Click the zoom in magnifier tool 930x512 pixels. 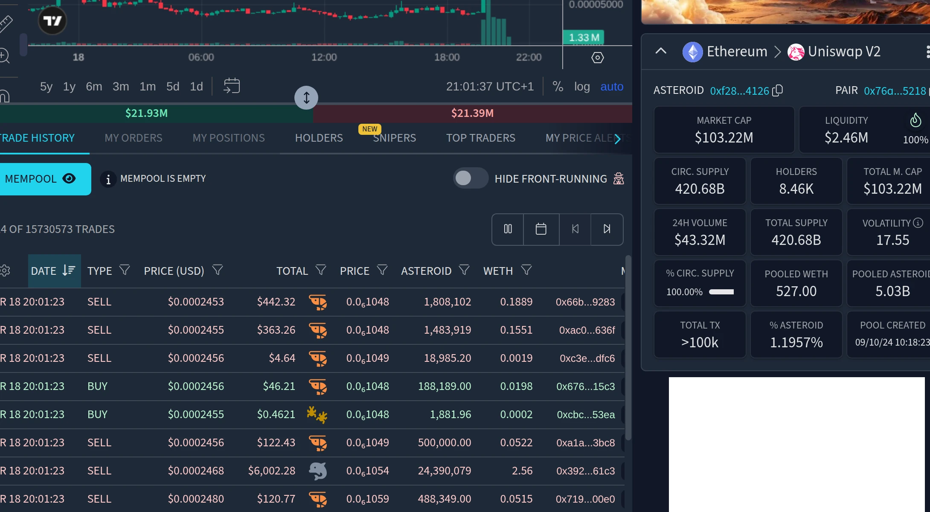click(4, 56)
